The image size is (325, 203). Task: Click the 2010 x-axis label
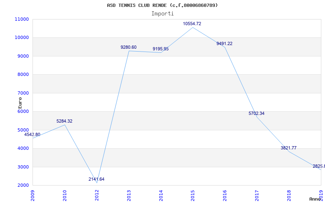point(65,196)
